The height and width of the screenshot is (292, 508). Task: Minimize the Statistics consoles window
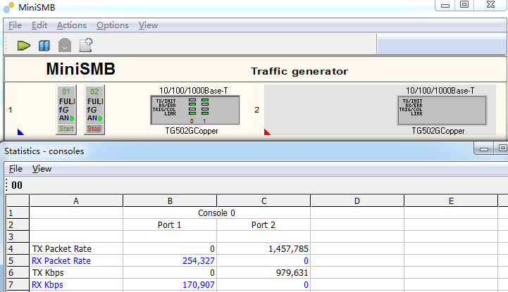[484, 148]
